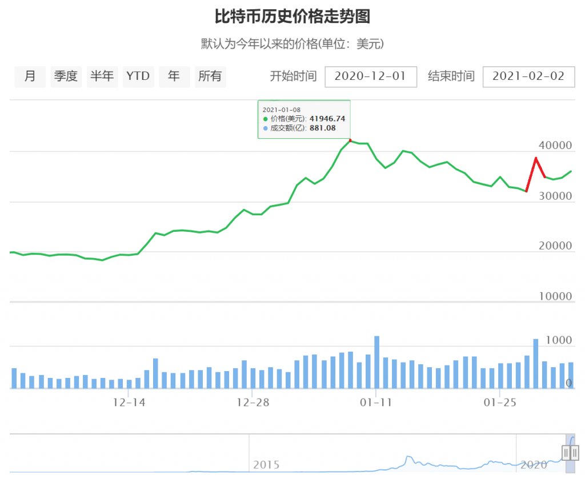Click the left navigator range handle
This screenshot has height=487, width=585.
pyautogui.click(x=566, y=453)
